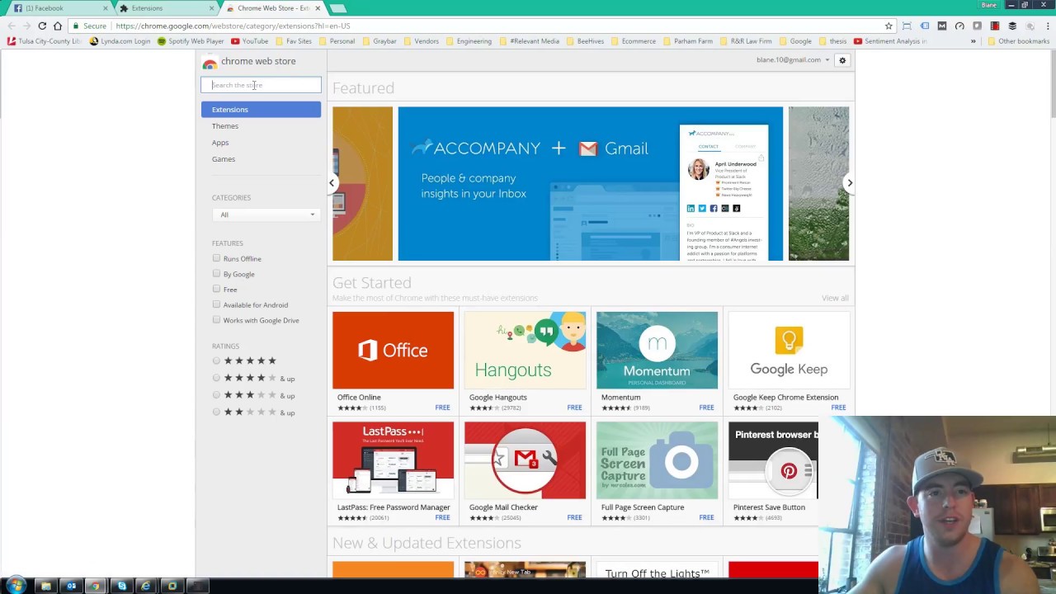Viewport: 1056px width, 594px height.
Task: Click the store search box
Action: 261,85
